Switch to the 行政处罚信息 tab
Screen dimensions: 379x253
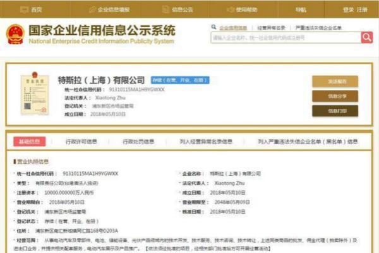138,142
